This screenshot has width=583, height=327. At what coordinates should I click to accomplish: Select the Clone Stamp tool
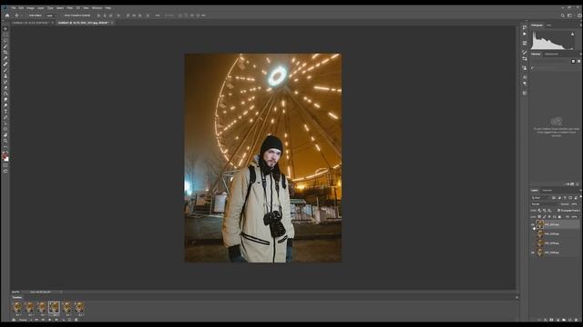point(5,76)
